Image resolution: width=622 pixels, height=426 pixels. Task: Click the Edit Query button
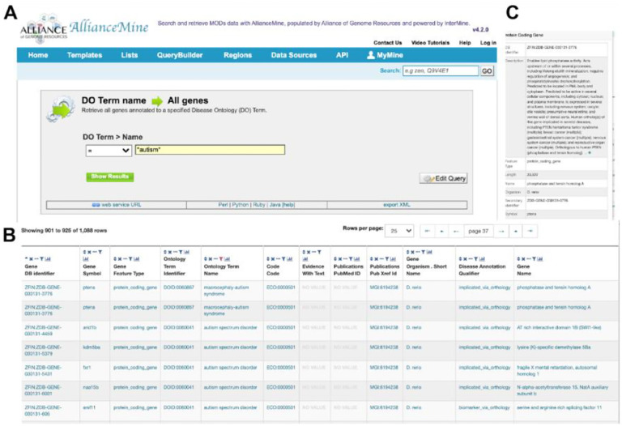click(444, 178)
